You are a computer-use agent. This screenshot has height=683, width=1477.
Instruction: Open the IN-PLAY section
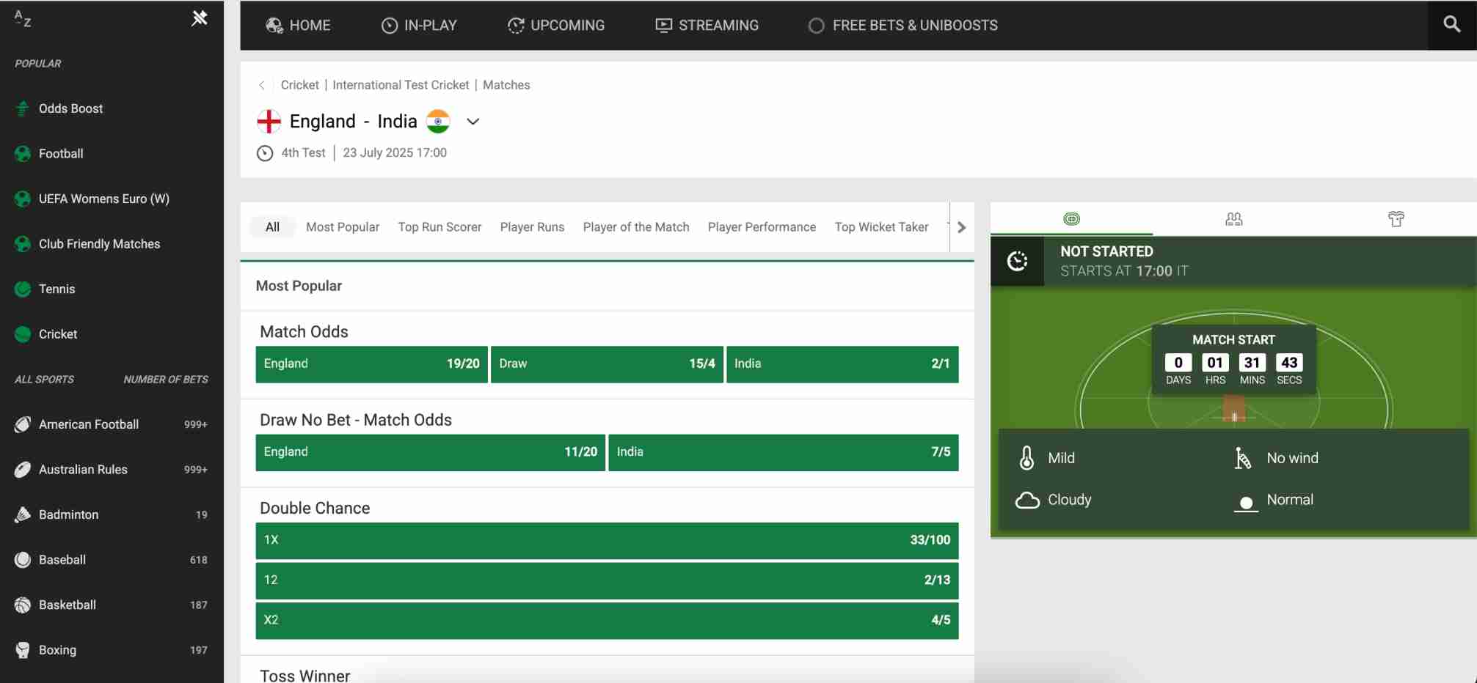tap(419, 25)
